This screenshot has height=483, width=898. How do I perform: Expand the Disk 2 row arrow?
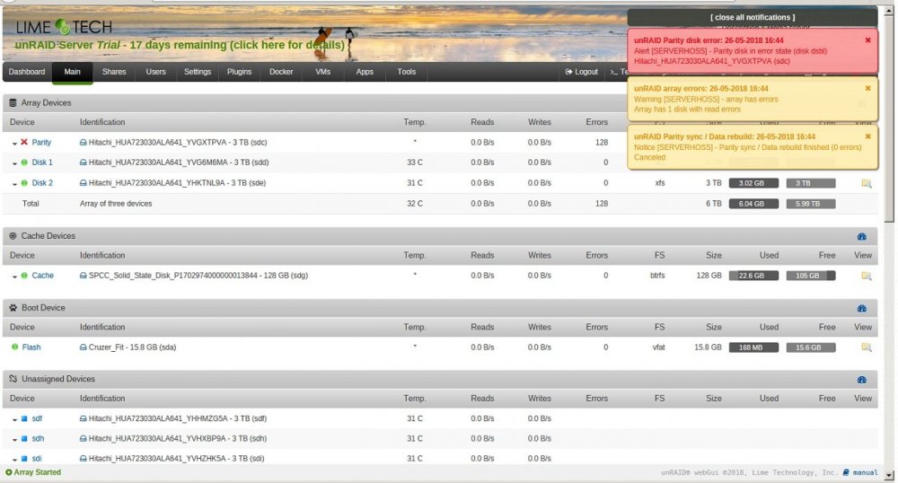coord(14,184)
